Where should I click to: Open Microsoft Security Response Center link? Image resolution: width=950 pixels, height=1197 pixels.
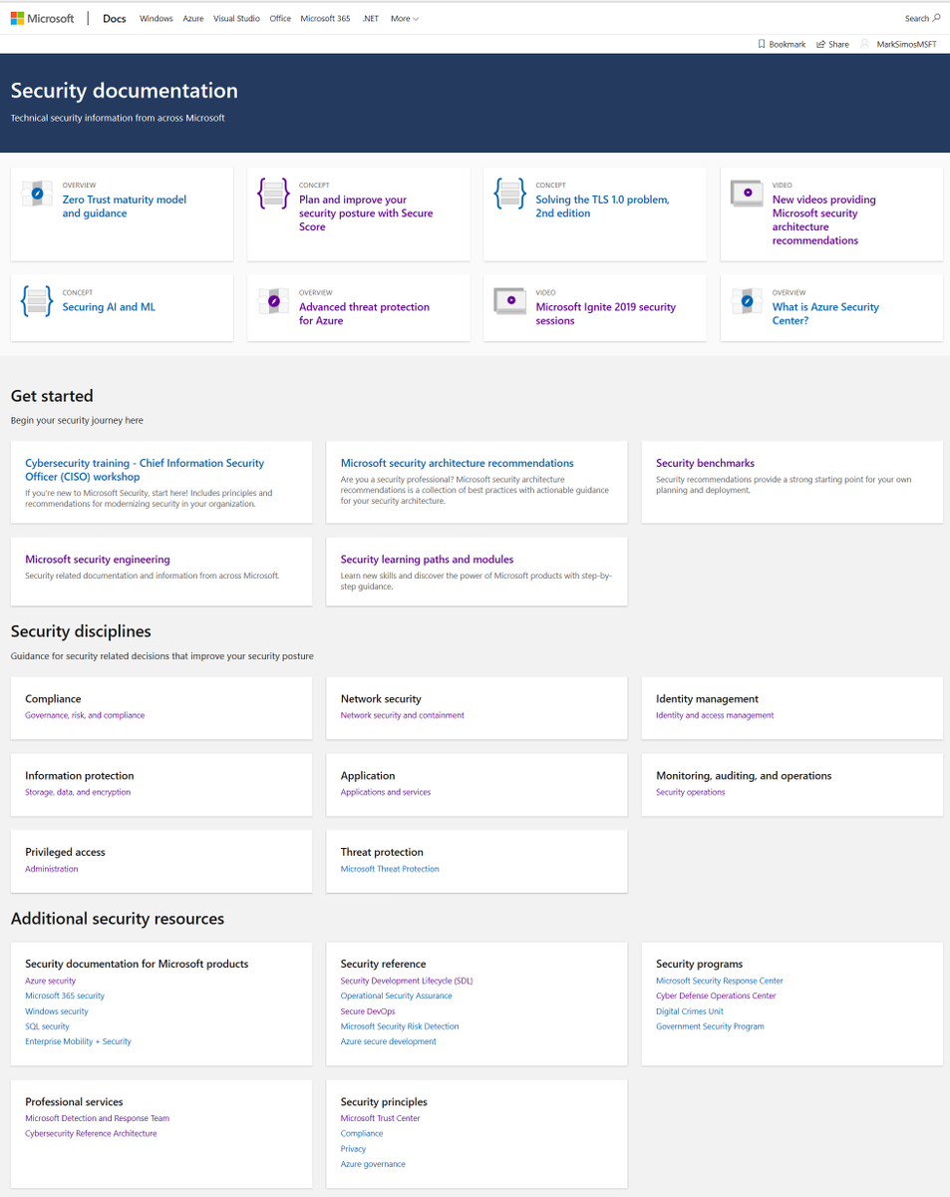pos(720,981)
